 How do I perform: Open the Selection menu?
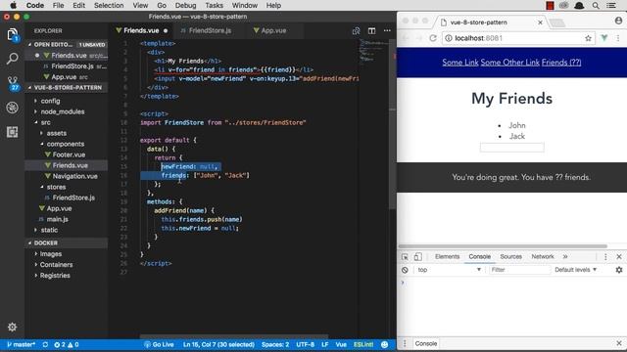pos(109,6)
